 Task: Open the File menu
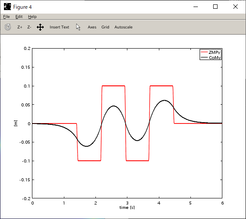pyautogui.click(x=7, y=17)
